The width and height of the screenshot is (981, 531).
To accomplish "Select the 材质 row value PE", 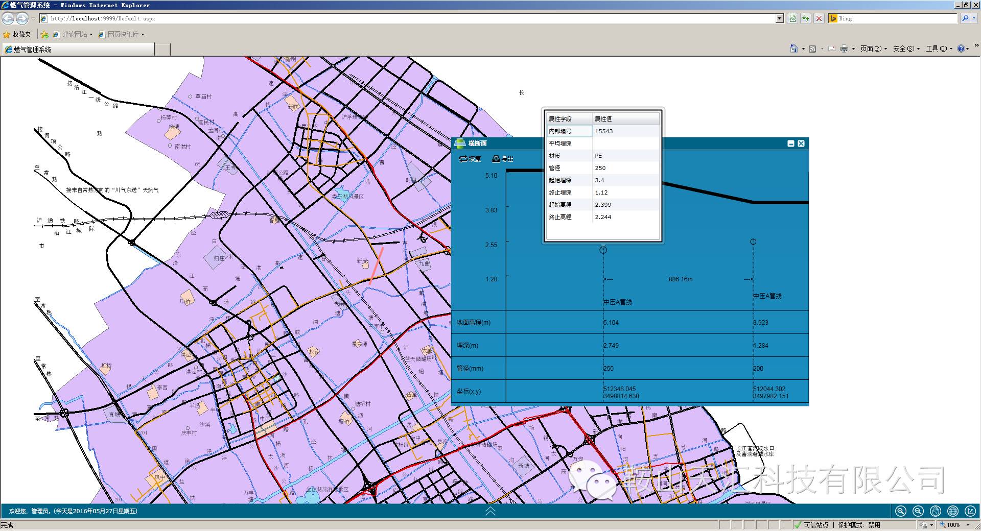I will pyautogui.click(x=626, y=156).
